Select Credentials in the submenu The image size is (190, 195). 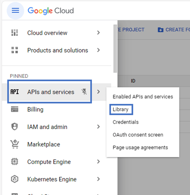pos(126,122)
